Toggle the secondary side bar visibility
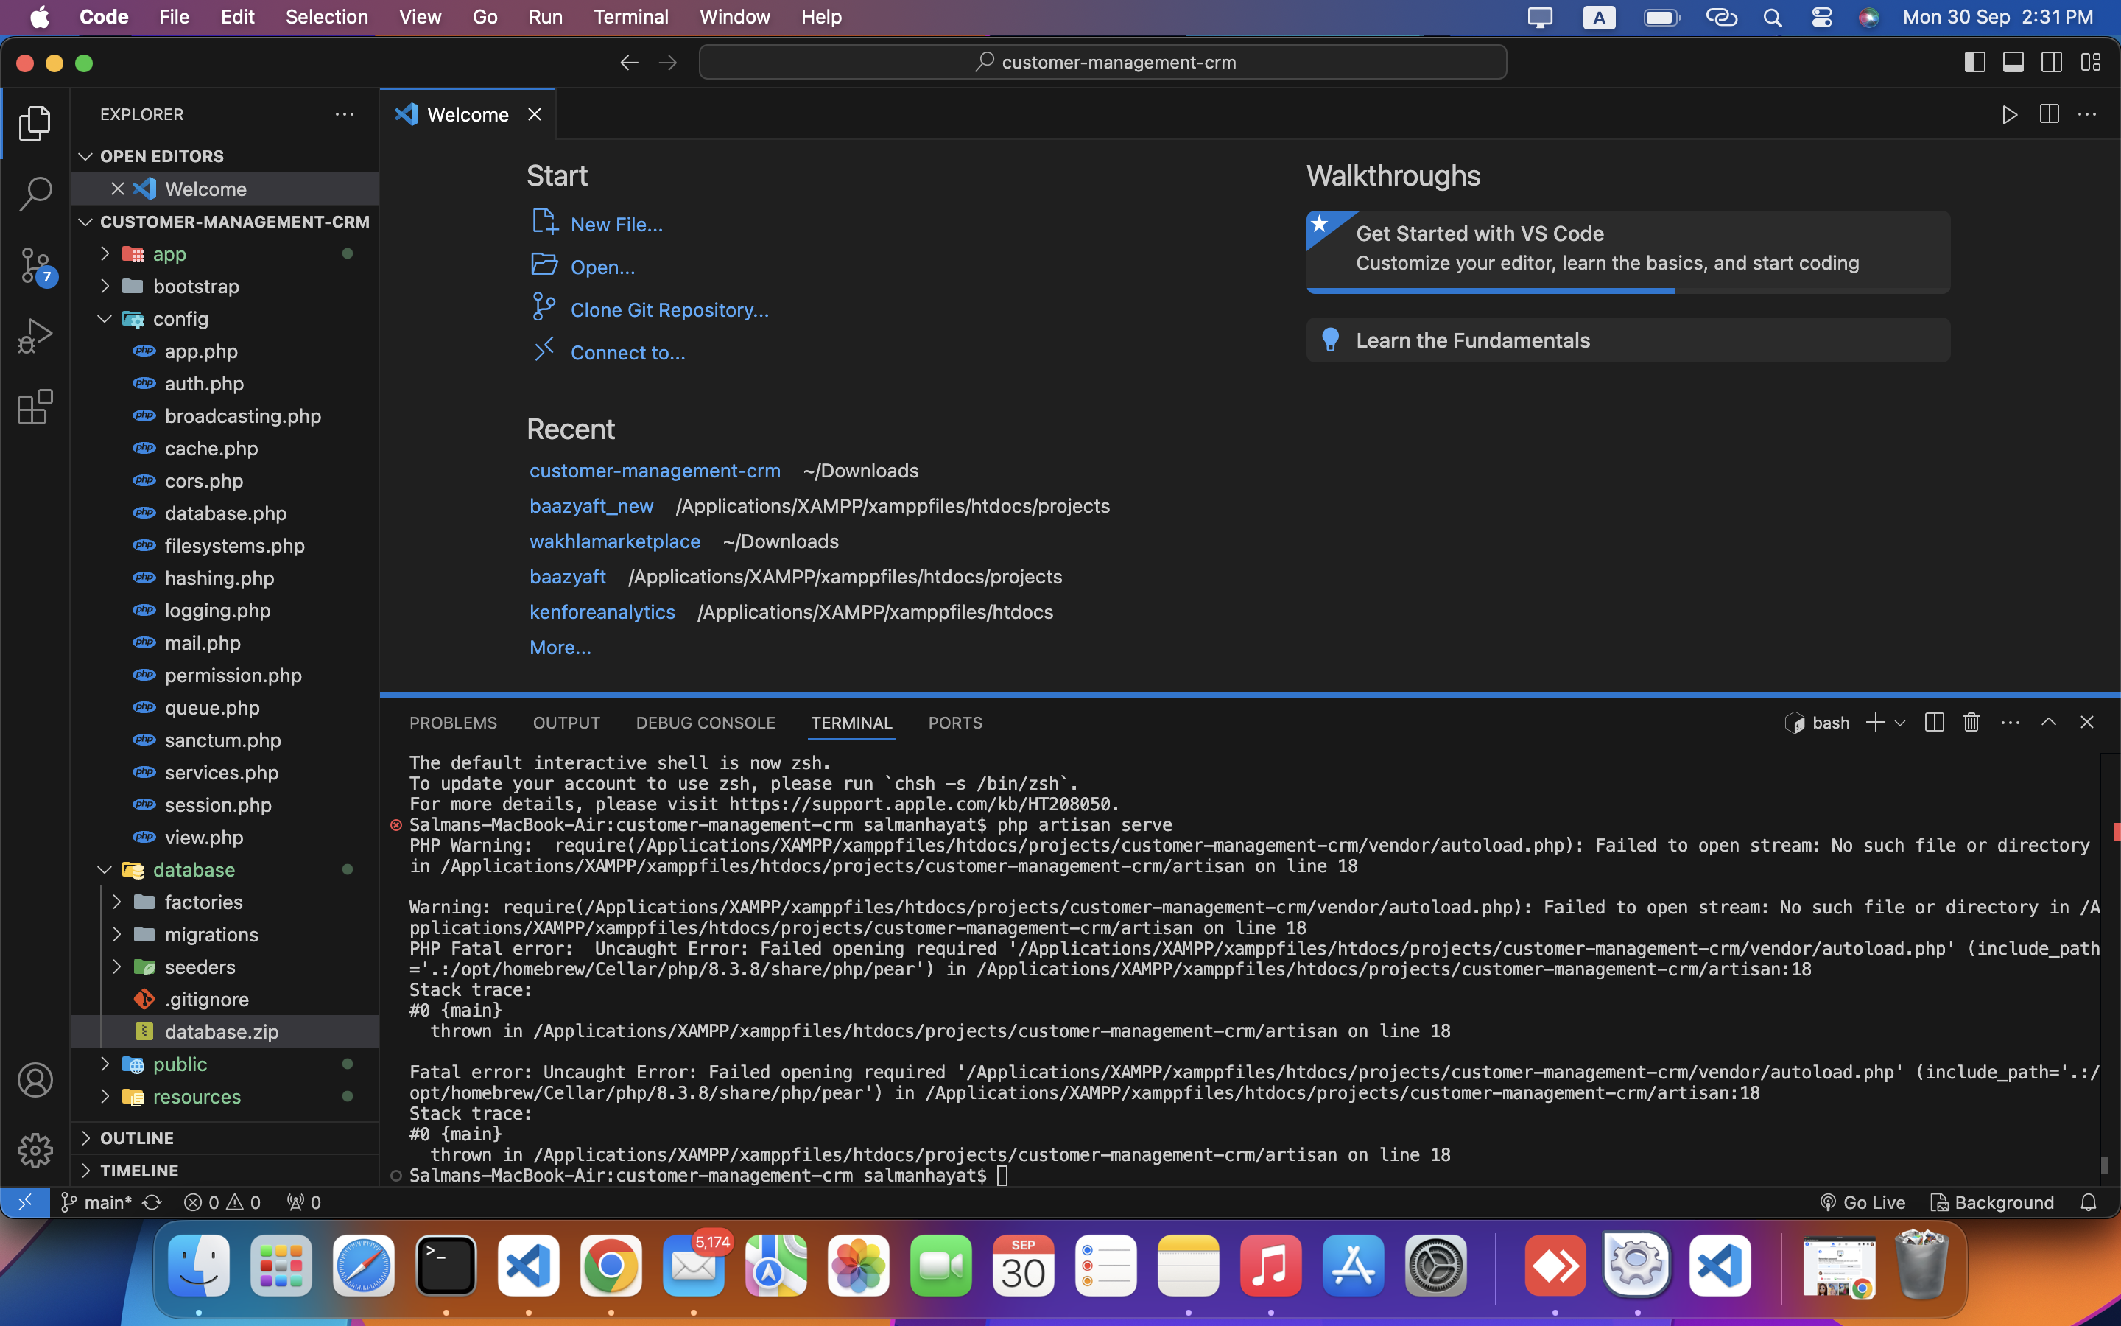This screenshot has height=1326, width=2121. (2052, 63)
